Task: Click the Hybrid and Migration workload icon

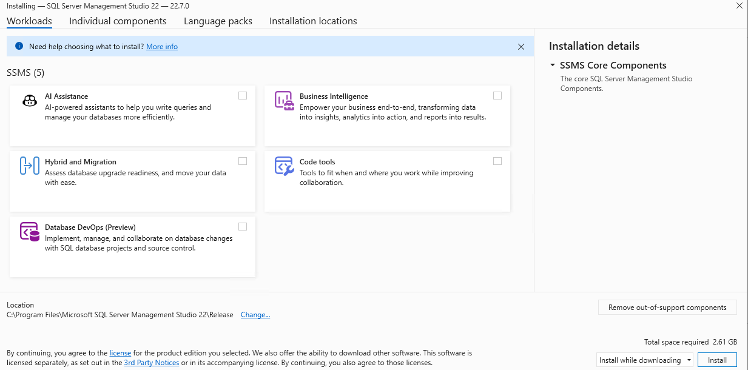Action: pyautogui.click(x=30, y=166)
